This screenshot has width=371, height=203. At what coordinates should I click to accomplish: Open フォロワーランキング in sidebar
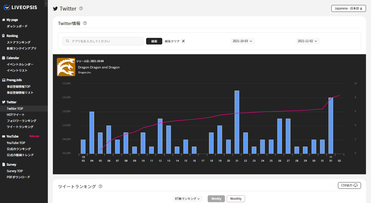pyautogui.click(x=21, y=121)
